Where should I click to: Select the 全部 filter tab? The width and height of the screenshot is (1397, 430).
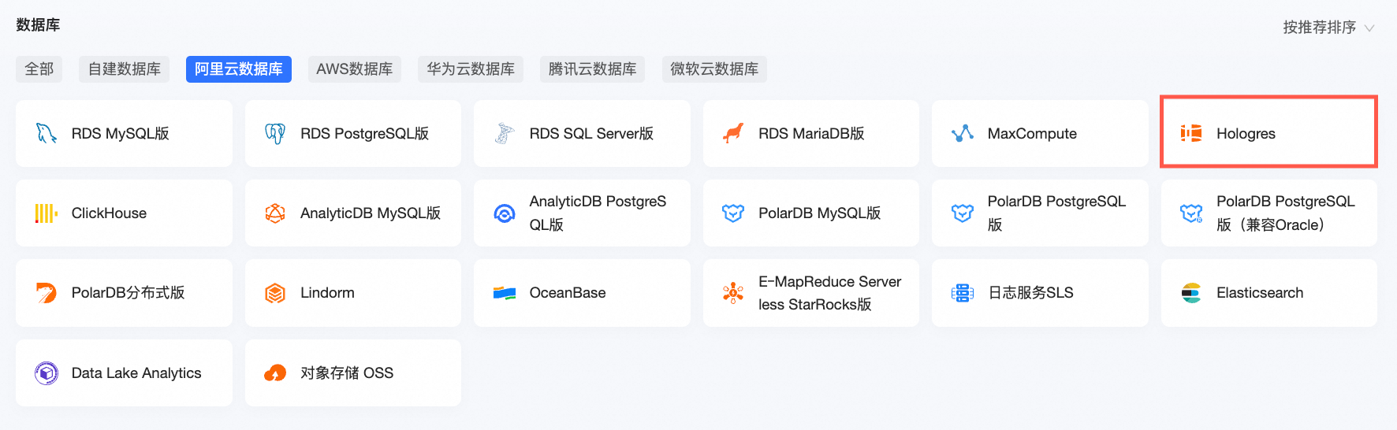coord(39,69)
